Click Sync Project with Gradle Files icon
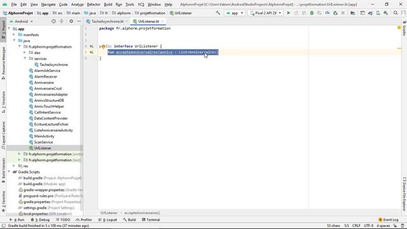Image resolution: width=407 pixels, height=229 pixels. click(370, 13)
